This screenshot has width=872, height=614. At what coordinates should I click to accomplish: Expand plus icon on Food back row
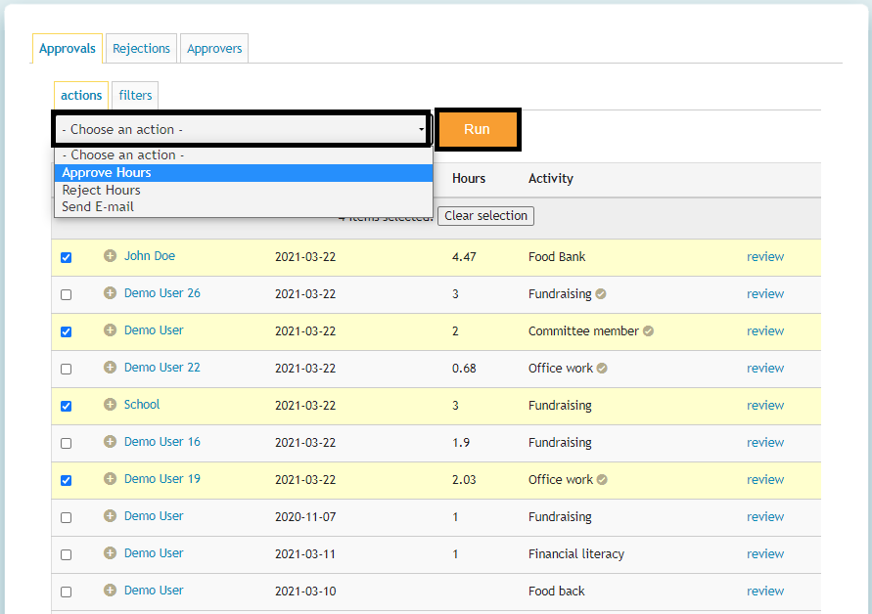pyautogui.click(x=111, y=591)
